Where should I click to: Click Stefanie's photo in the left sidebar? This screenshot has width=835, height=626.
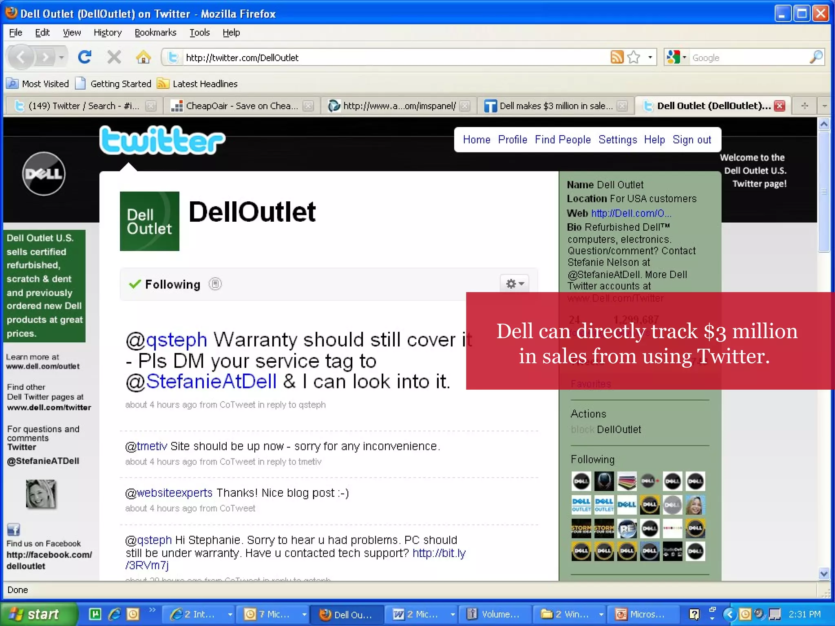41,494
